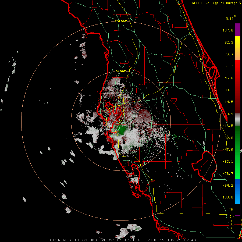Click the 100 NMI range ring label
This screenshot has height=242, width=242.
point(121,21)
